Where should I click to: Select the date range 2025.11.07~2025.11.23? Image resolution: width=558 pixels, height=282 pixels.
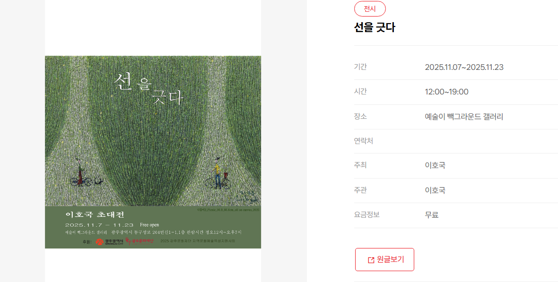click(464, 67)
